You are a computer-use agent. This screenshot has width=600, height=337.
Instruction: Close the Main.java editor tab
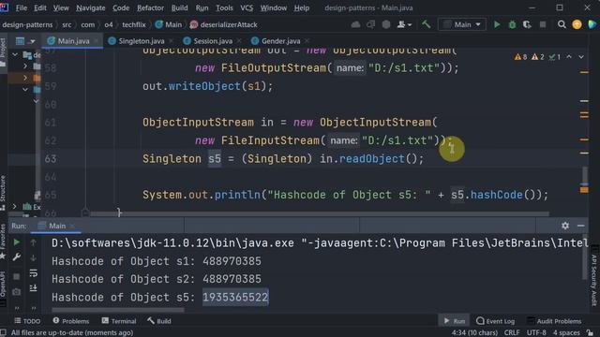coord(97,41)
